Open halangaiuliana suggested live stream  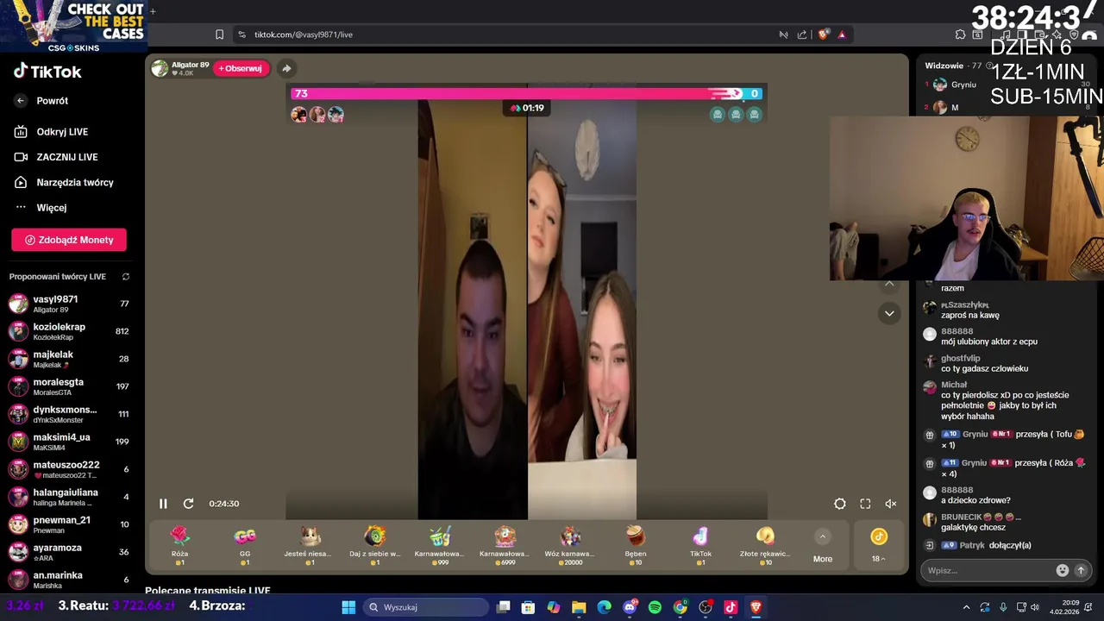69,497
